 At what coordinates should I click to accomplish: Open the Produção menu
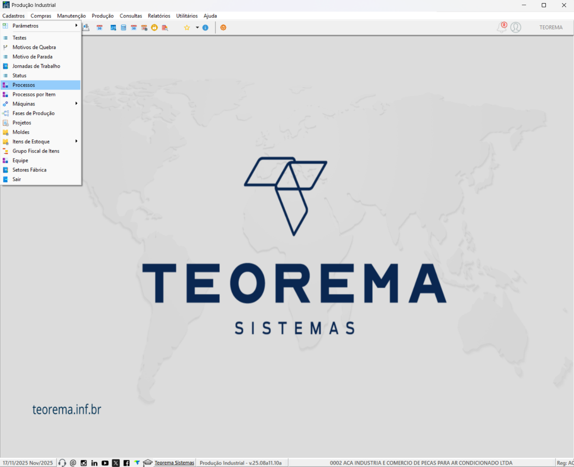click(103, 16)
